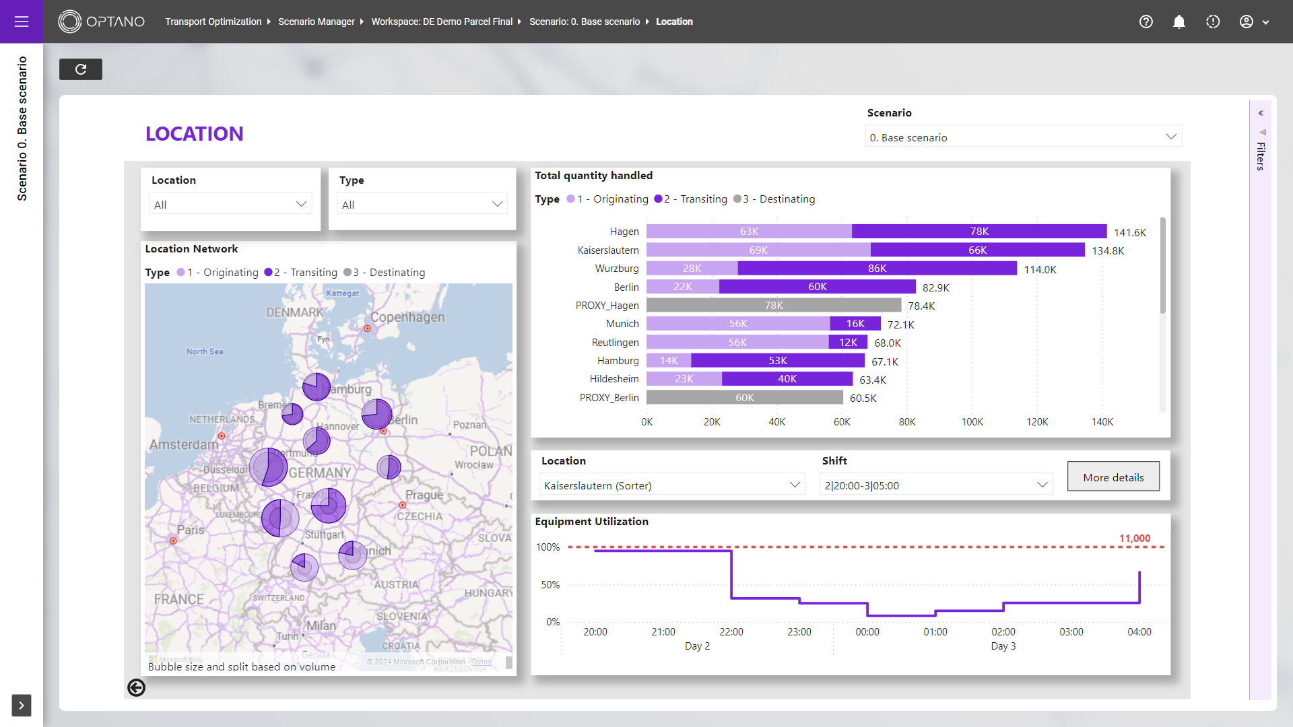This screenshot has width=1293, height=727.
Task: Open the hamburger menu
Action: (x=22, y=22)
